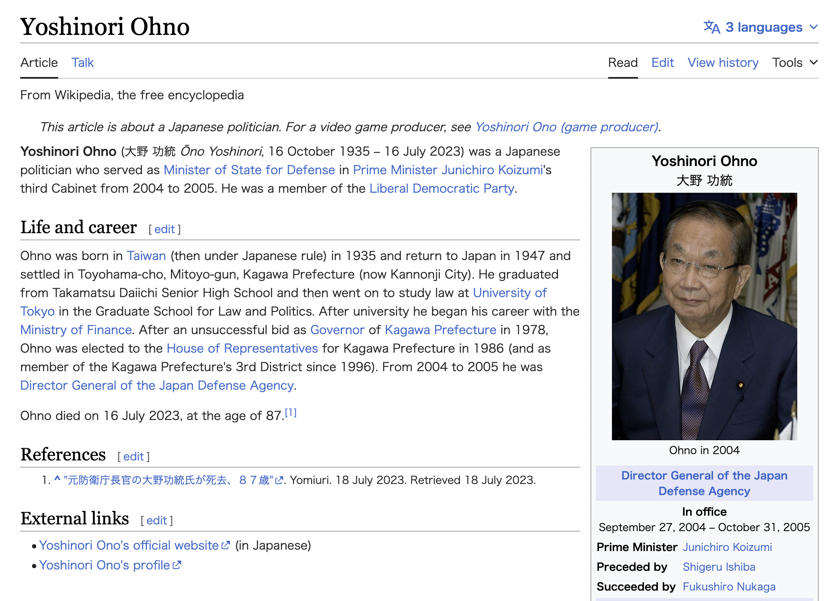Click the Governor link
This screenshot has width=828, height=601.
coord(337,330)
